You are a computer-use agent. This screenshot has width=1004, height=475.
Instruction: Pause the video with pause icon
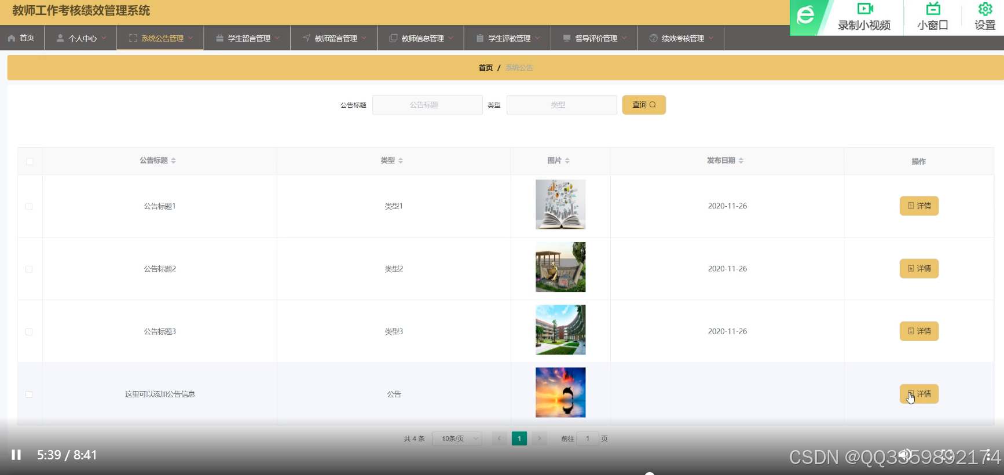pos(16,455)
